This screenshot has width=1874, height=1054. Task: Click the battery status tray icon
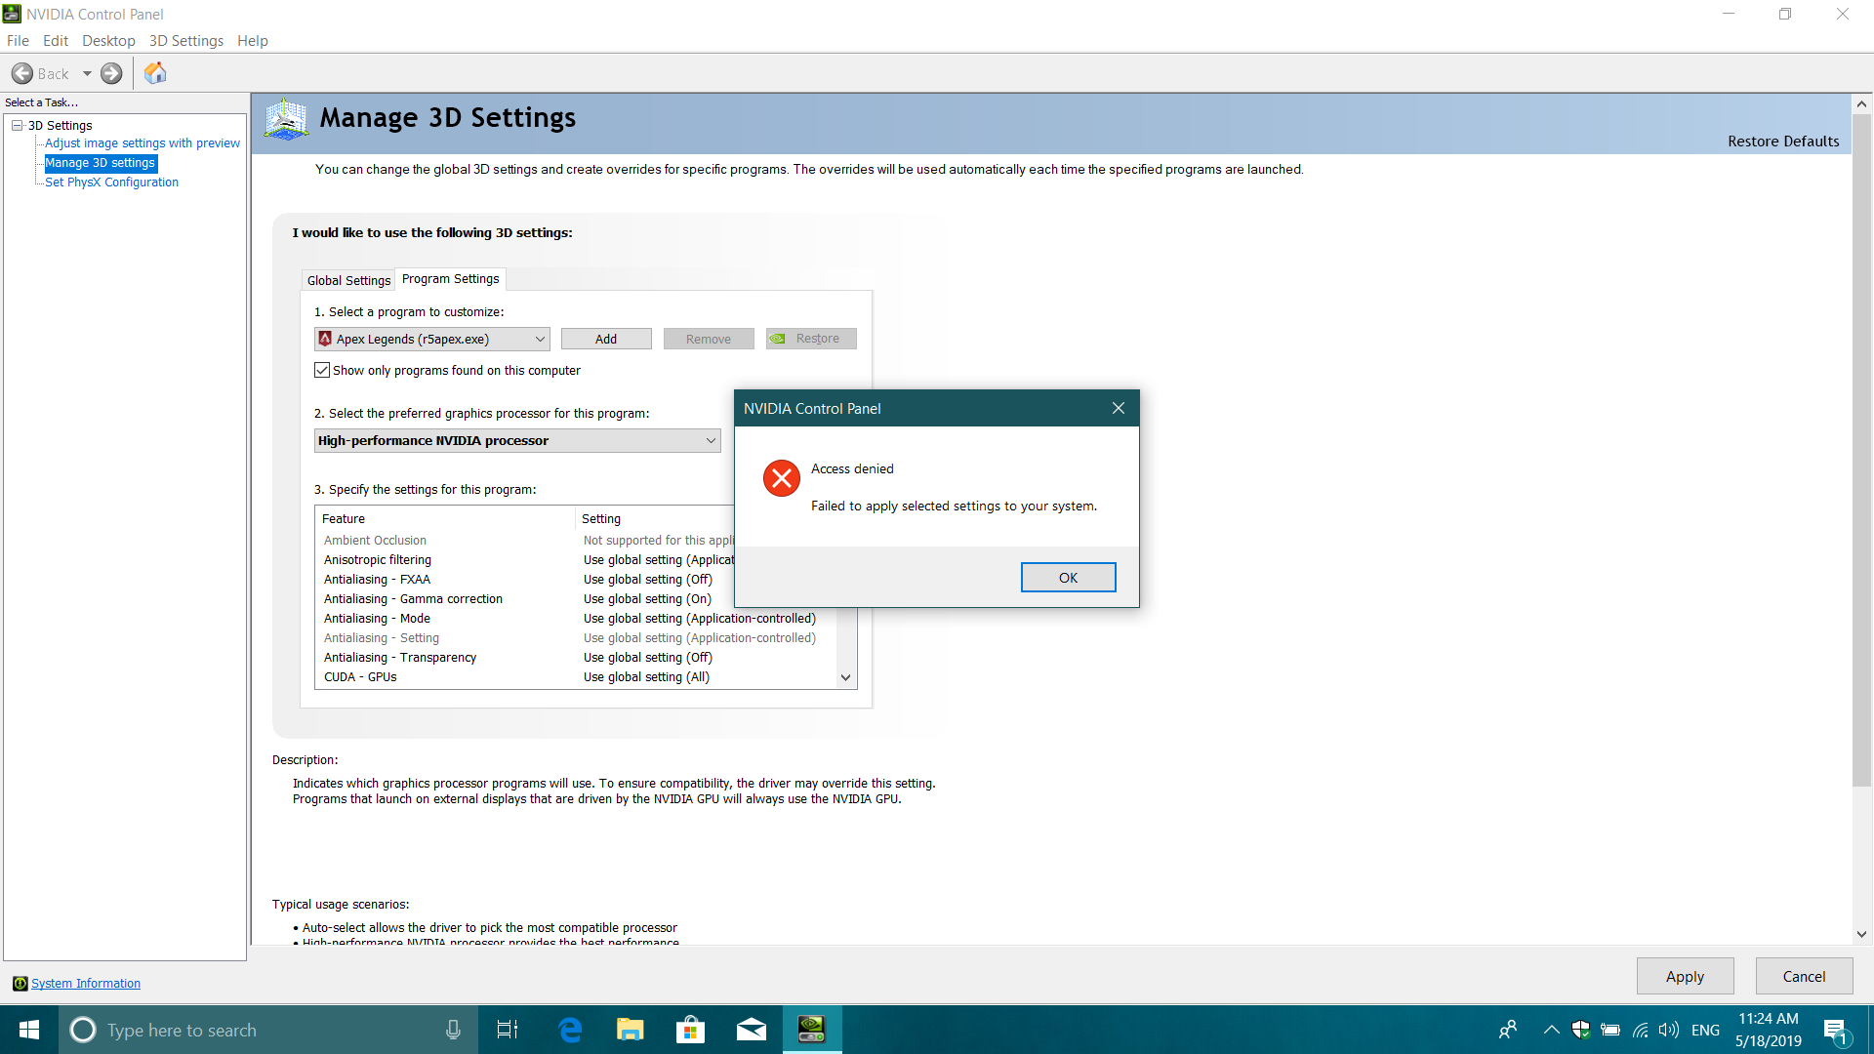1611,1030
